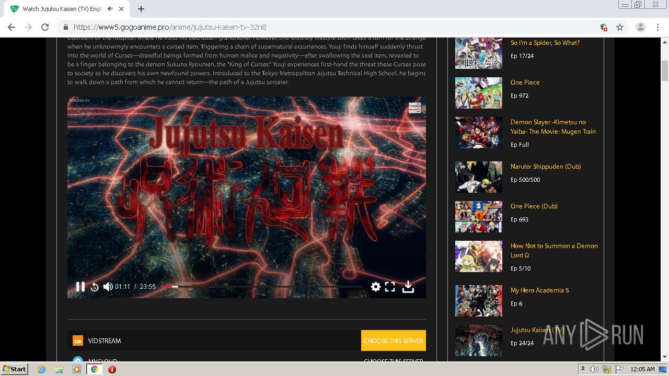Open How Not to Summon a Demon Lord link
This screenshot has height=376, width=669.
[554, 251]
